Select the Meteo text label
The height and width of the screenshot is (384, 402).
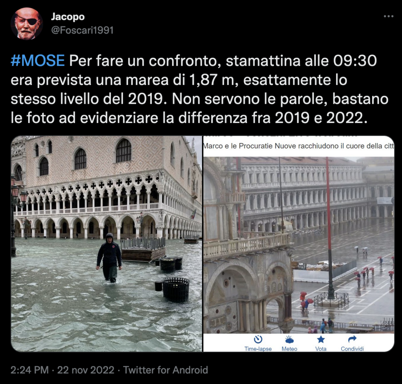pyautogui.click(x=289, y=349)
